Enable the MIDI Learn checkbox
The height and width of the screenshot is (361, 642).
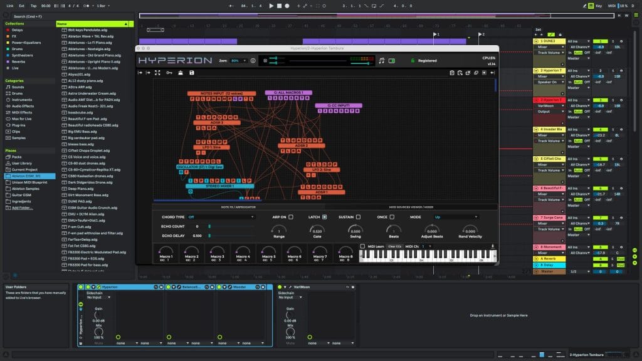tap(363, 246)
